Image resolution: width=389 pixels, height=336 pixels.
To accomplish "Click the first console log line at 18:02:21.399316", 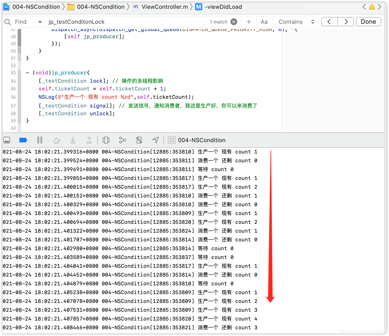I will 130,152.
